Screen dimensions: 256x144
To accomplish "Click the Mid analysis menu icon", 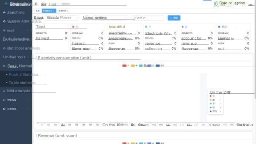I will click(x=4, y=91).
